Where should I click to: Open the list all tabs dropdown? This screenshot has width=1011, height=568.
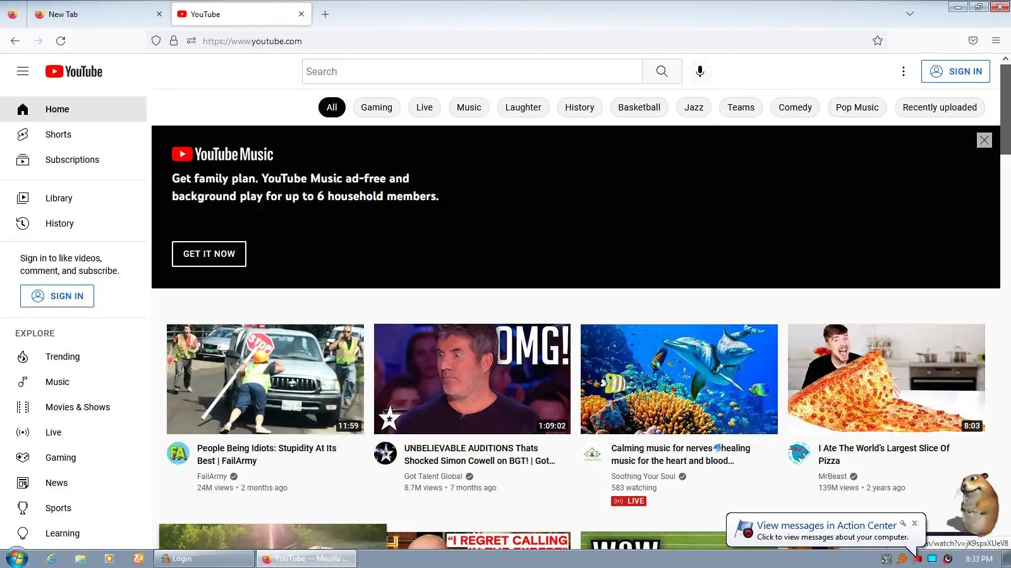[910, 14]
